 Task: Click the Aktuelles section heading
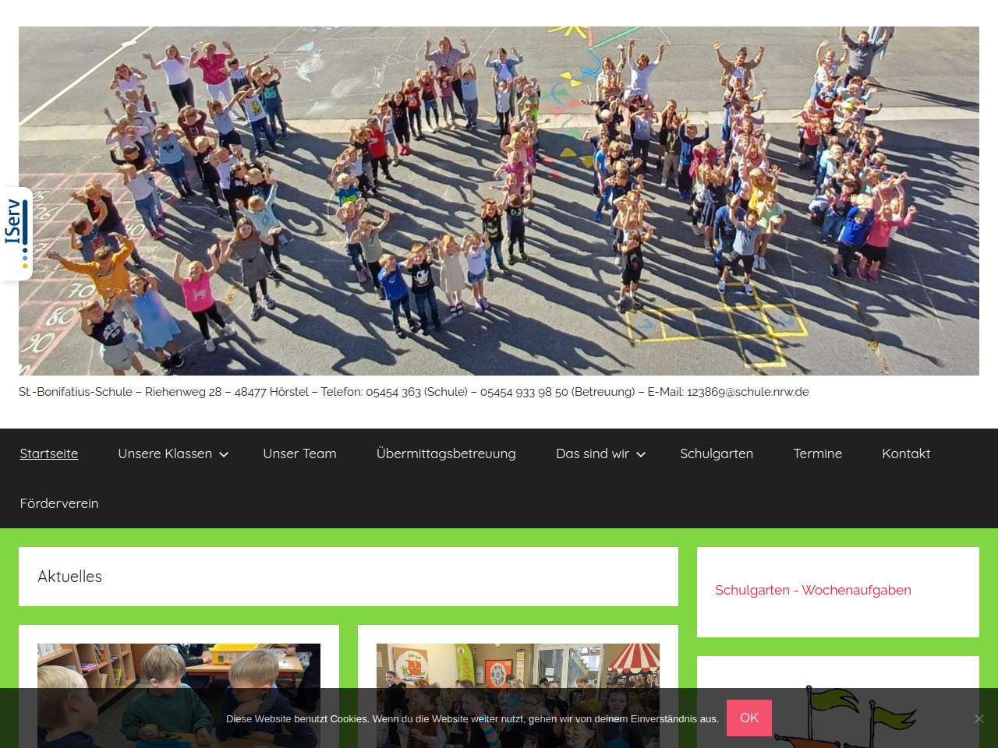(x=70, y=577)
